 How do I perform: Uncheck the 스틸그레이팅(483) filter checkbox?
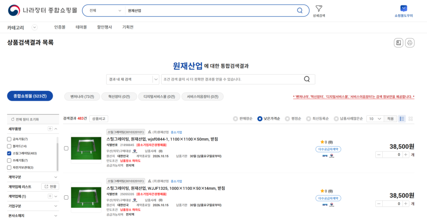[9, 153]
